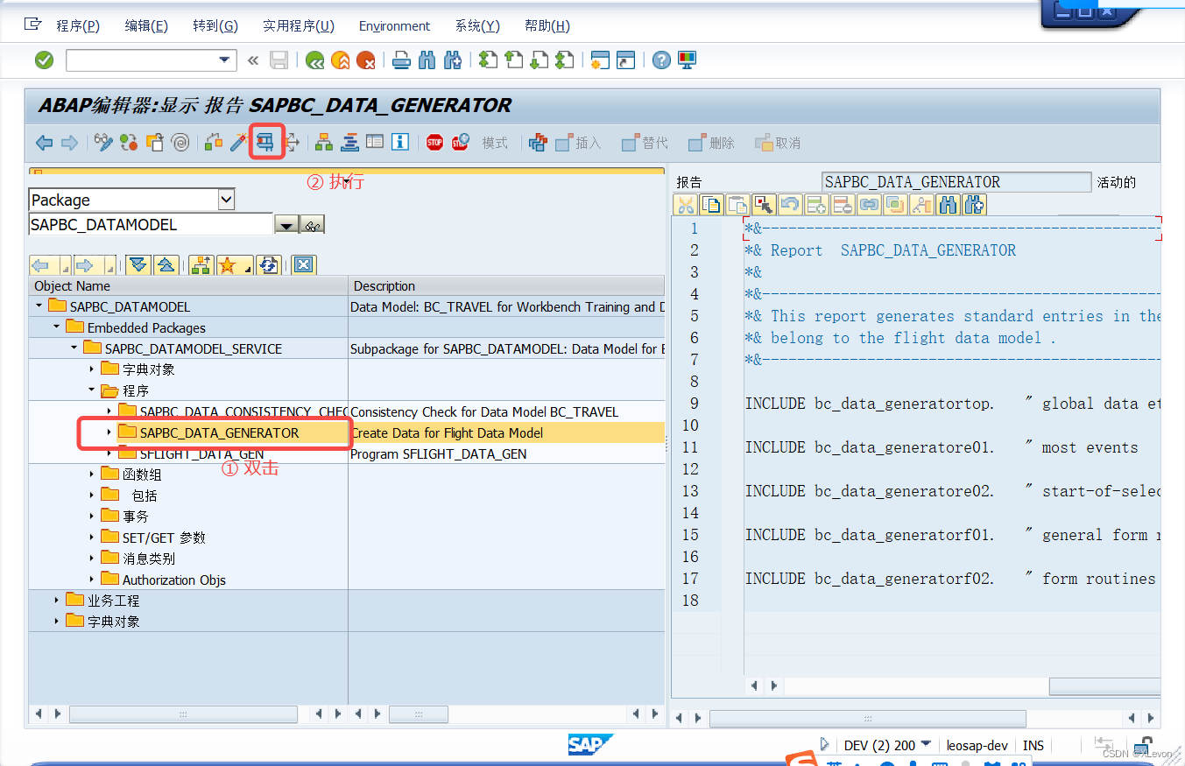Image resolution: width=1185 pixels, height=766 pixels.
Task: Collapse the Embedded Packages node
Action: [x=56, y=327]
